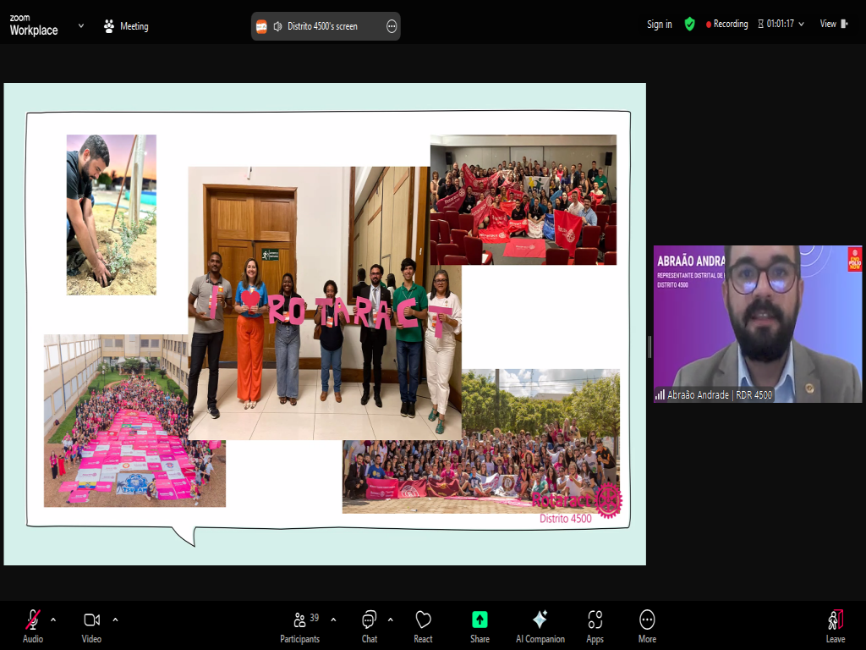Open Zoom Workplace dropdown arrow
The width and height of the screenshot is (866, 650).
(81, 25)
